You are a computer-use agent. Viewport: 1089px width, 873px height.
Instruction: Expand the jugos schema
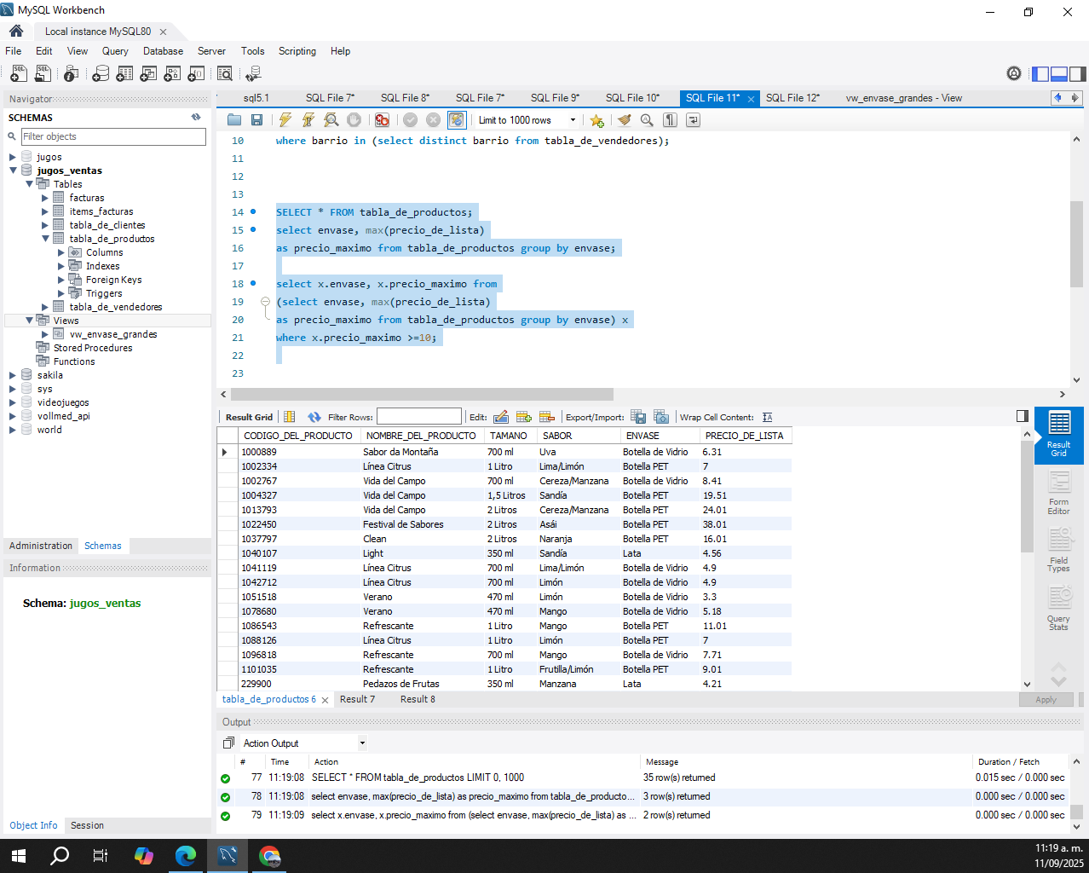tap(13, 157)
